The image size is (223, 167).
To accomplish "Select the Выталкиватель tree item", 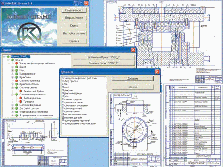I will click(x=32, y=98).
